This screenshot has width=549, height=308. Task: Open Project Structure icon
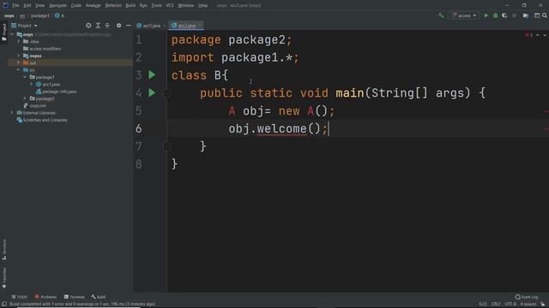click(526, 15)
